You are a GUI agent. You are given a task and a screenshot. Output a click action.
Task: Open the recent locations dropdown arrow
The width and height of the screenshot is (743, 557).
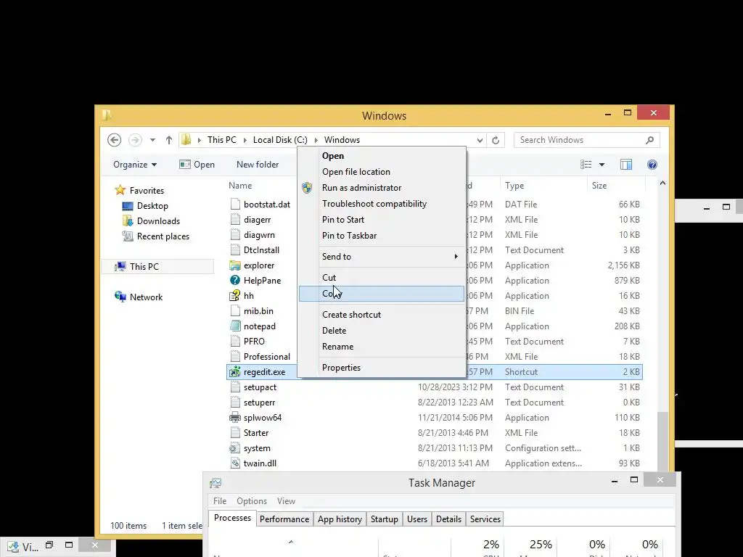click(152, 140)
